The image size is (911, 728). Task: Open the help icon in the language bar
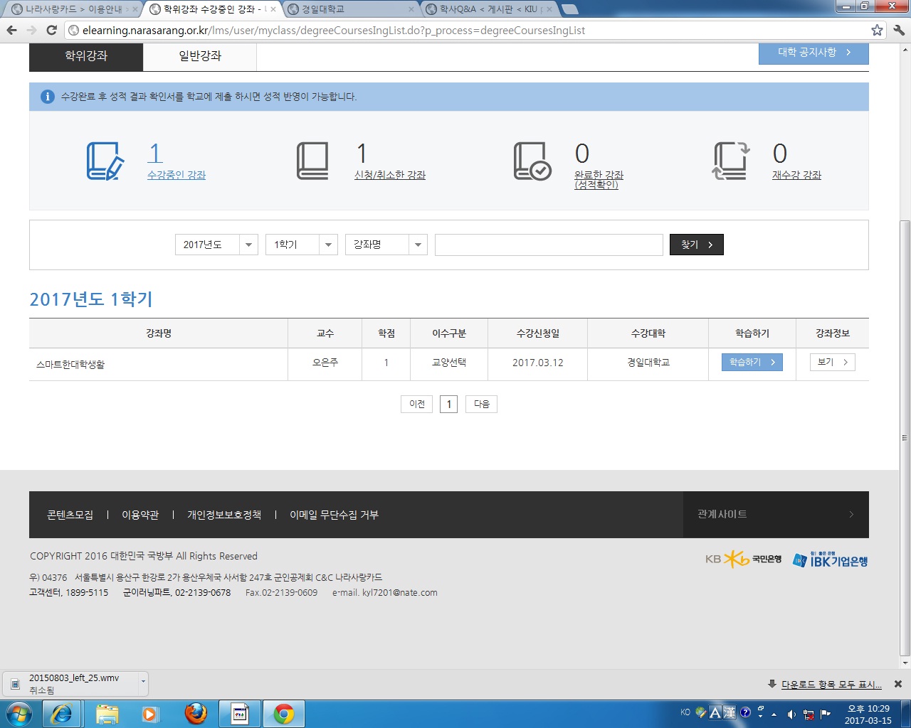tap(745, 712)
